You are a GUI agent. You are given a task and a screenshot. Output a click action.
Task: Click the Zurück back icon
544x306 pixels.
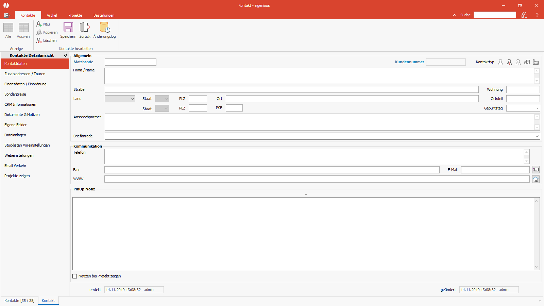point(85,27)
